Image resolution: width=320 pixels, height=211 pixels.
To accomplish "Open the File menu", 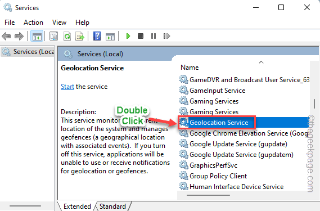I will (10, 23).
